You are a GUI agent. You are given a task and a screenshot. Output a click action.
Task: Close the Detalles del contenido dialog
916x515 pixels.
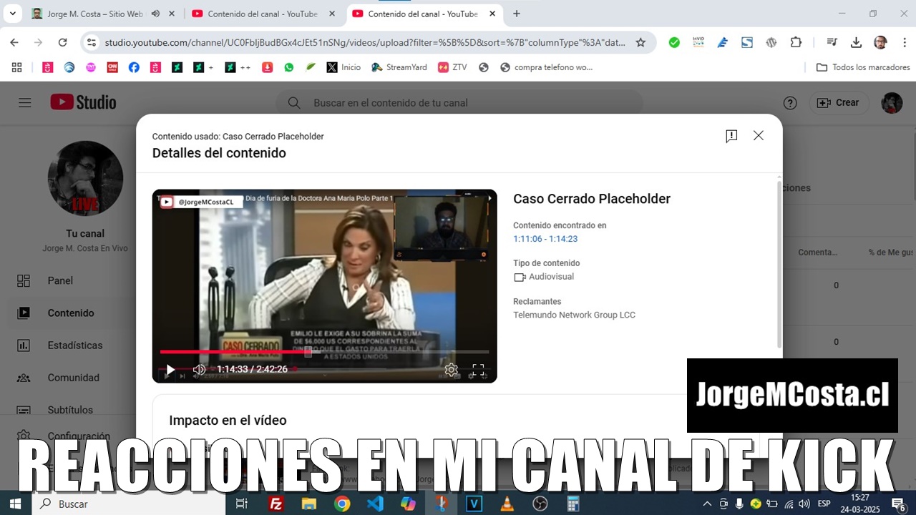pos(759,136)
